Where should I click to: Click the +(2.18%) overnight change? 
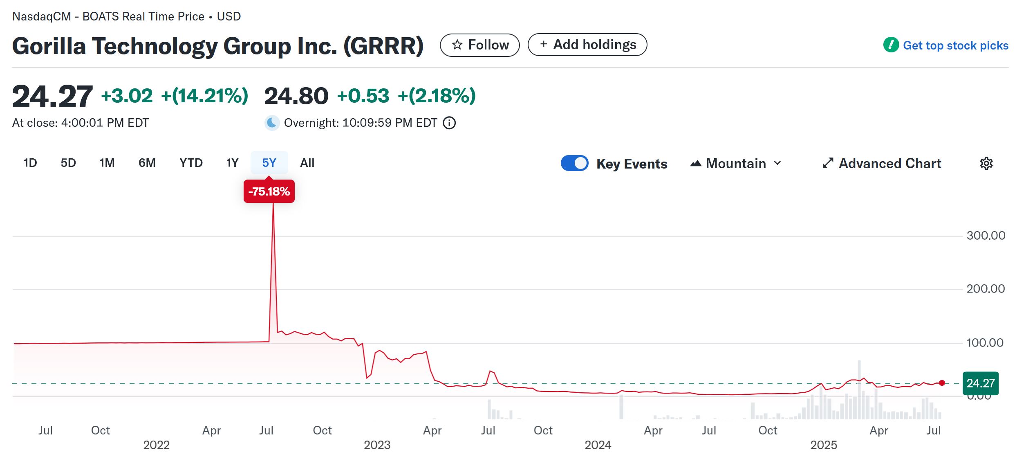coord(437,96)
